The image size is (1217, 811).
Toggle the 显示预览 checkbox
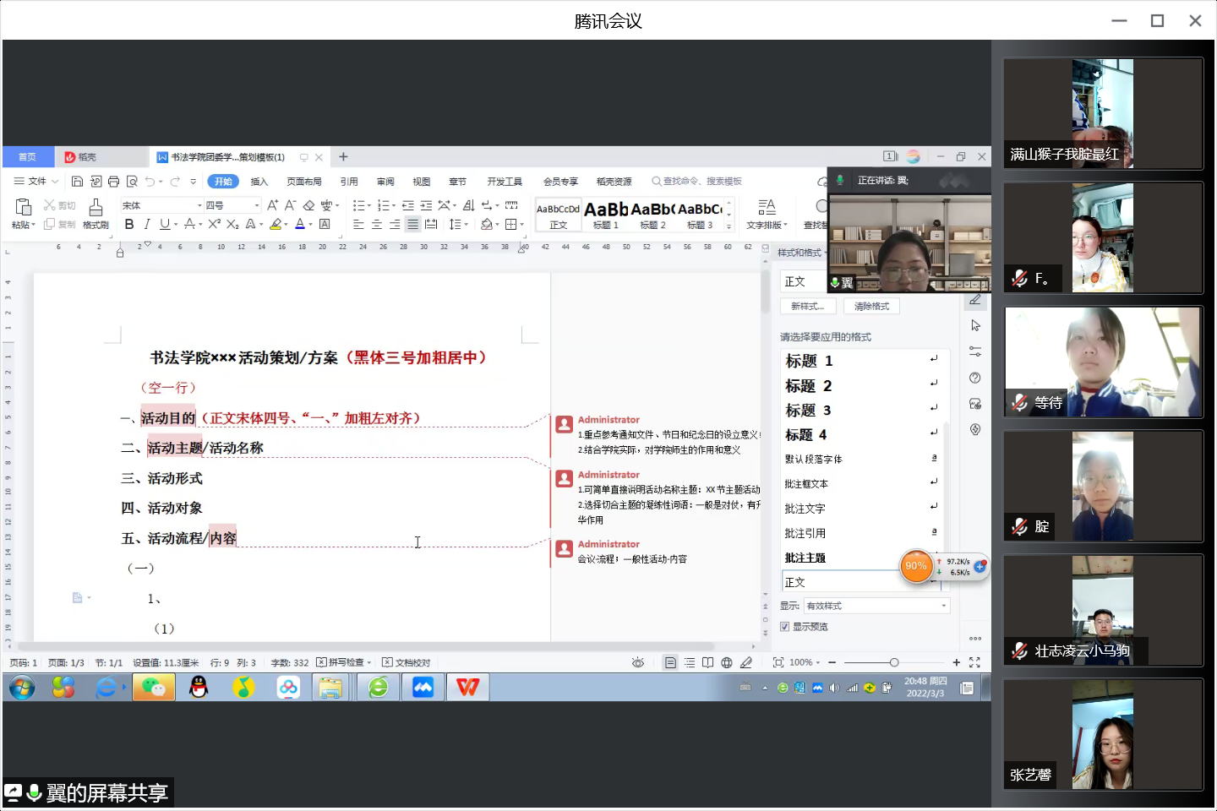point(784,627)
